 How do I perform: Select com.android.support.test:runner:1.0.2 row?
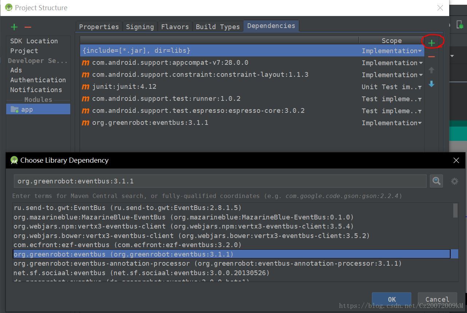coord(252,99)
